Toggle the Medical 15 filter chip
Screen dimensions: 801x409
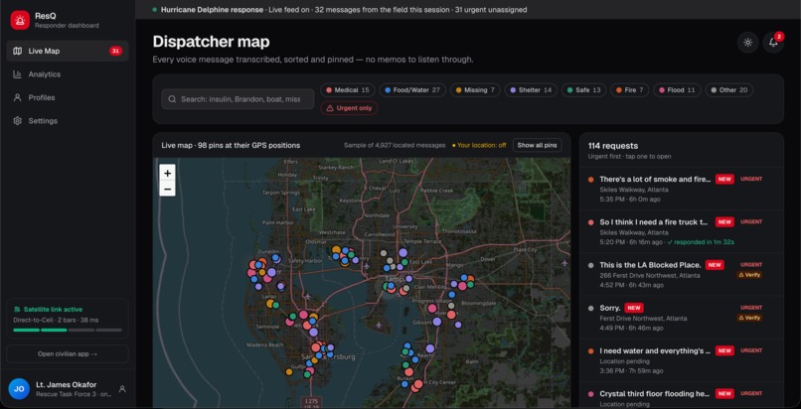[x=348, y=90]
